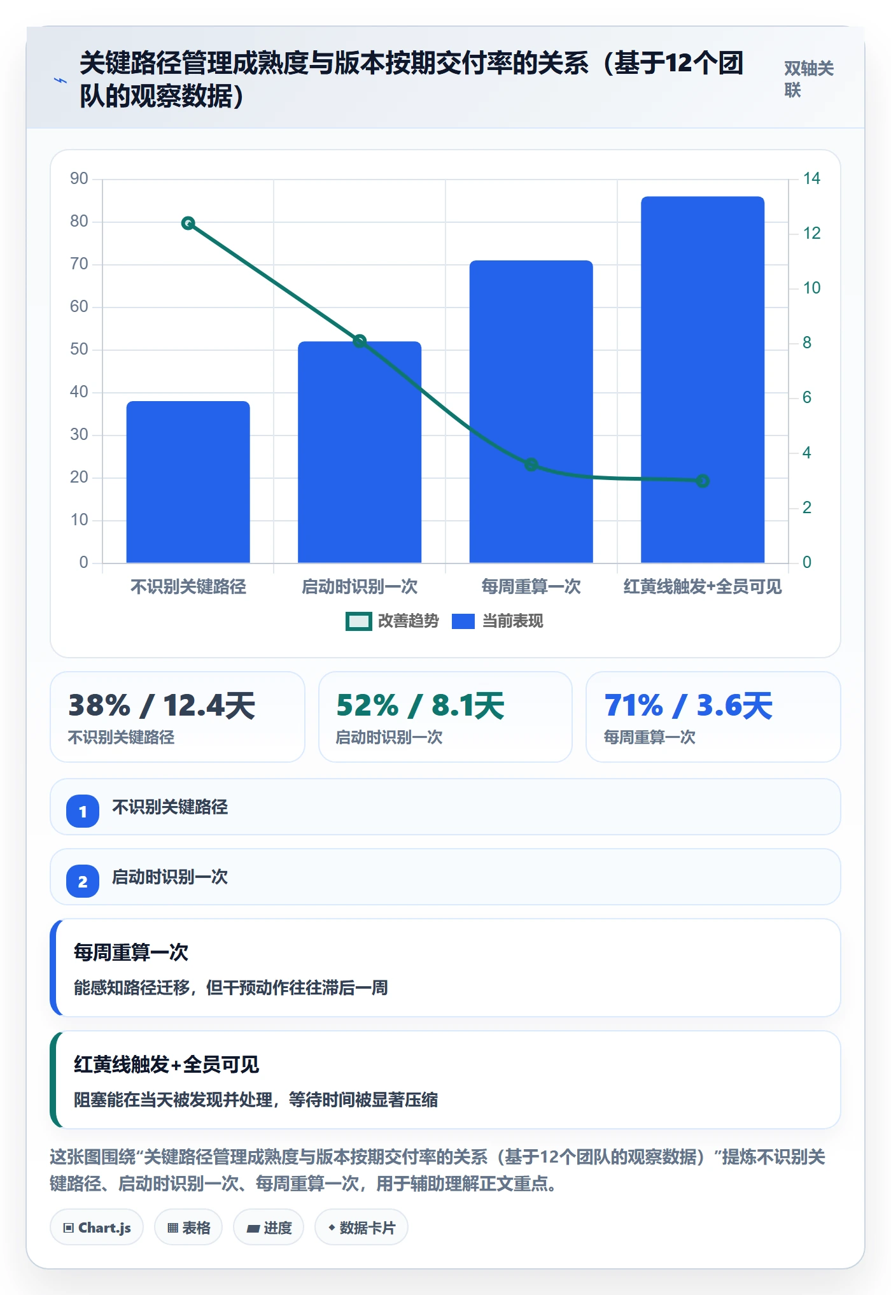The image size is (891, 1295).
Task: Click the x-axis label 不识别关键路径
Action: pos(188,586)
